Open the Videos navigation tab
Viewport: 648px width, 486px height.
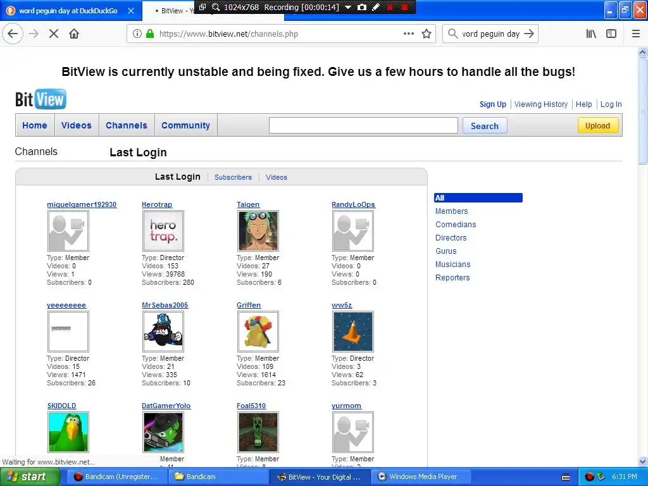[77, 125]
